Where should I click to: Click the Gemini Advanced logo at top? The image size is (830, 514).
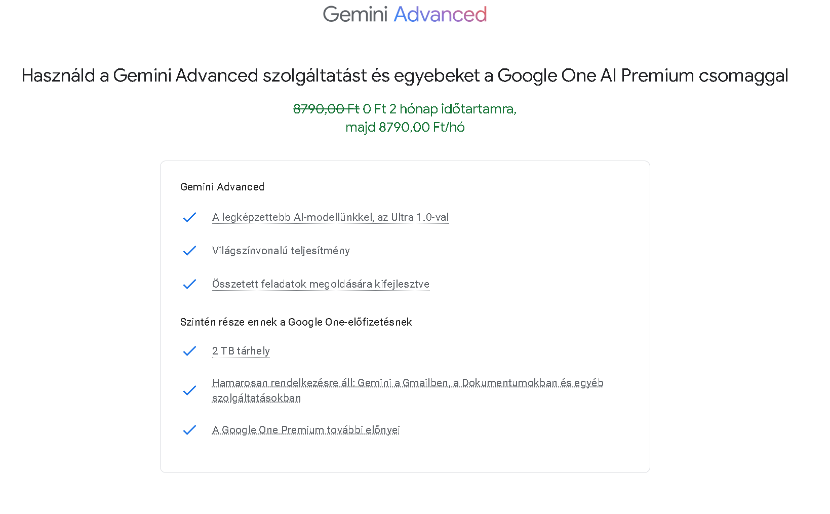pos(405,15)
